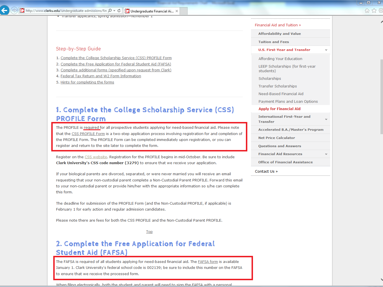Click the Complete the CSS PROFILE heading
This screenshot has width=383, height=287.
[x=145, y=114]
